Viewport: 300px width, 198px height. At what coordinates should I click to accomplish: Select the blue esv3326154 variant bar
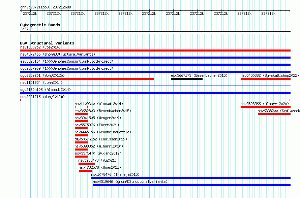point(155,65)
